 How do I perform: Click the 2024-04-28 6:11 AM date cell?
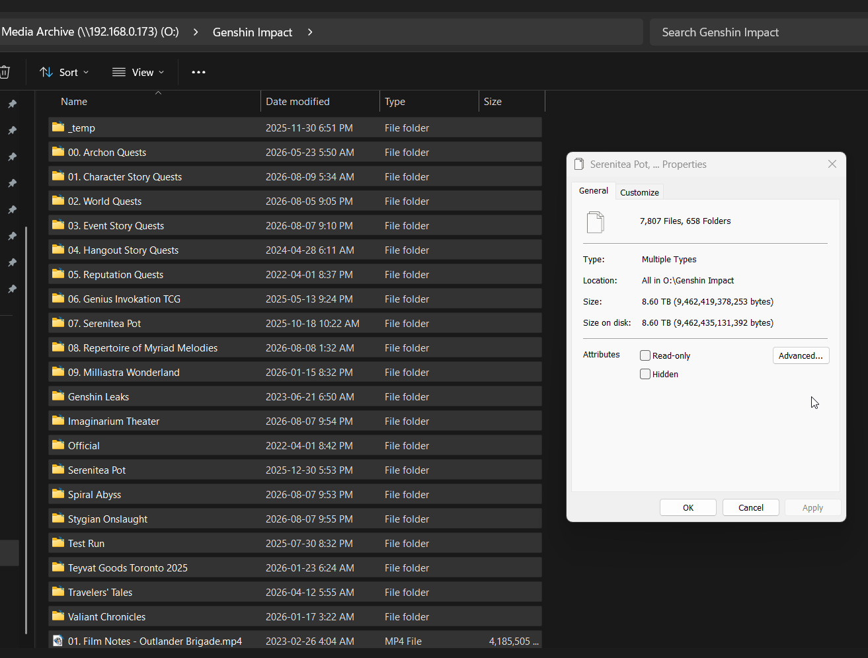[310, 250]
